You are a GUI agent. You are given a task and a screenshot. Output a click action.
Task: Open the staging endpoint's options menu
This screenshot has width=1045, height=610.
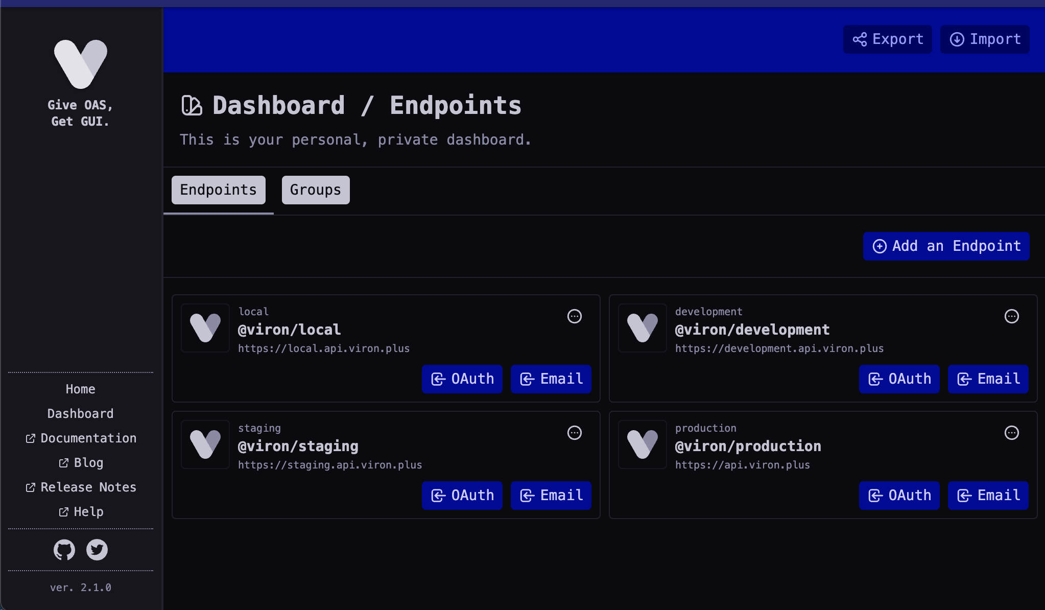pos(575,433)
